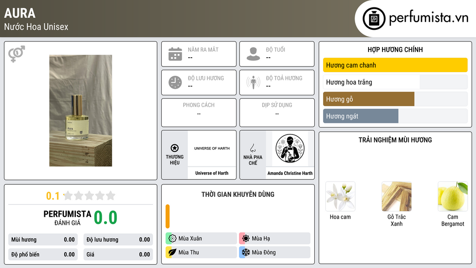Image resolution: width=476 pixels, height=268 pixels.
Task: Click the AURA title heading
Action: [x=20, y=13]
